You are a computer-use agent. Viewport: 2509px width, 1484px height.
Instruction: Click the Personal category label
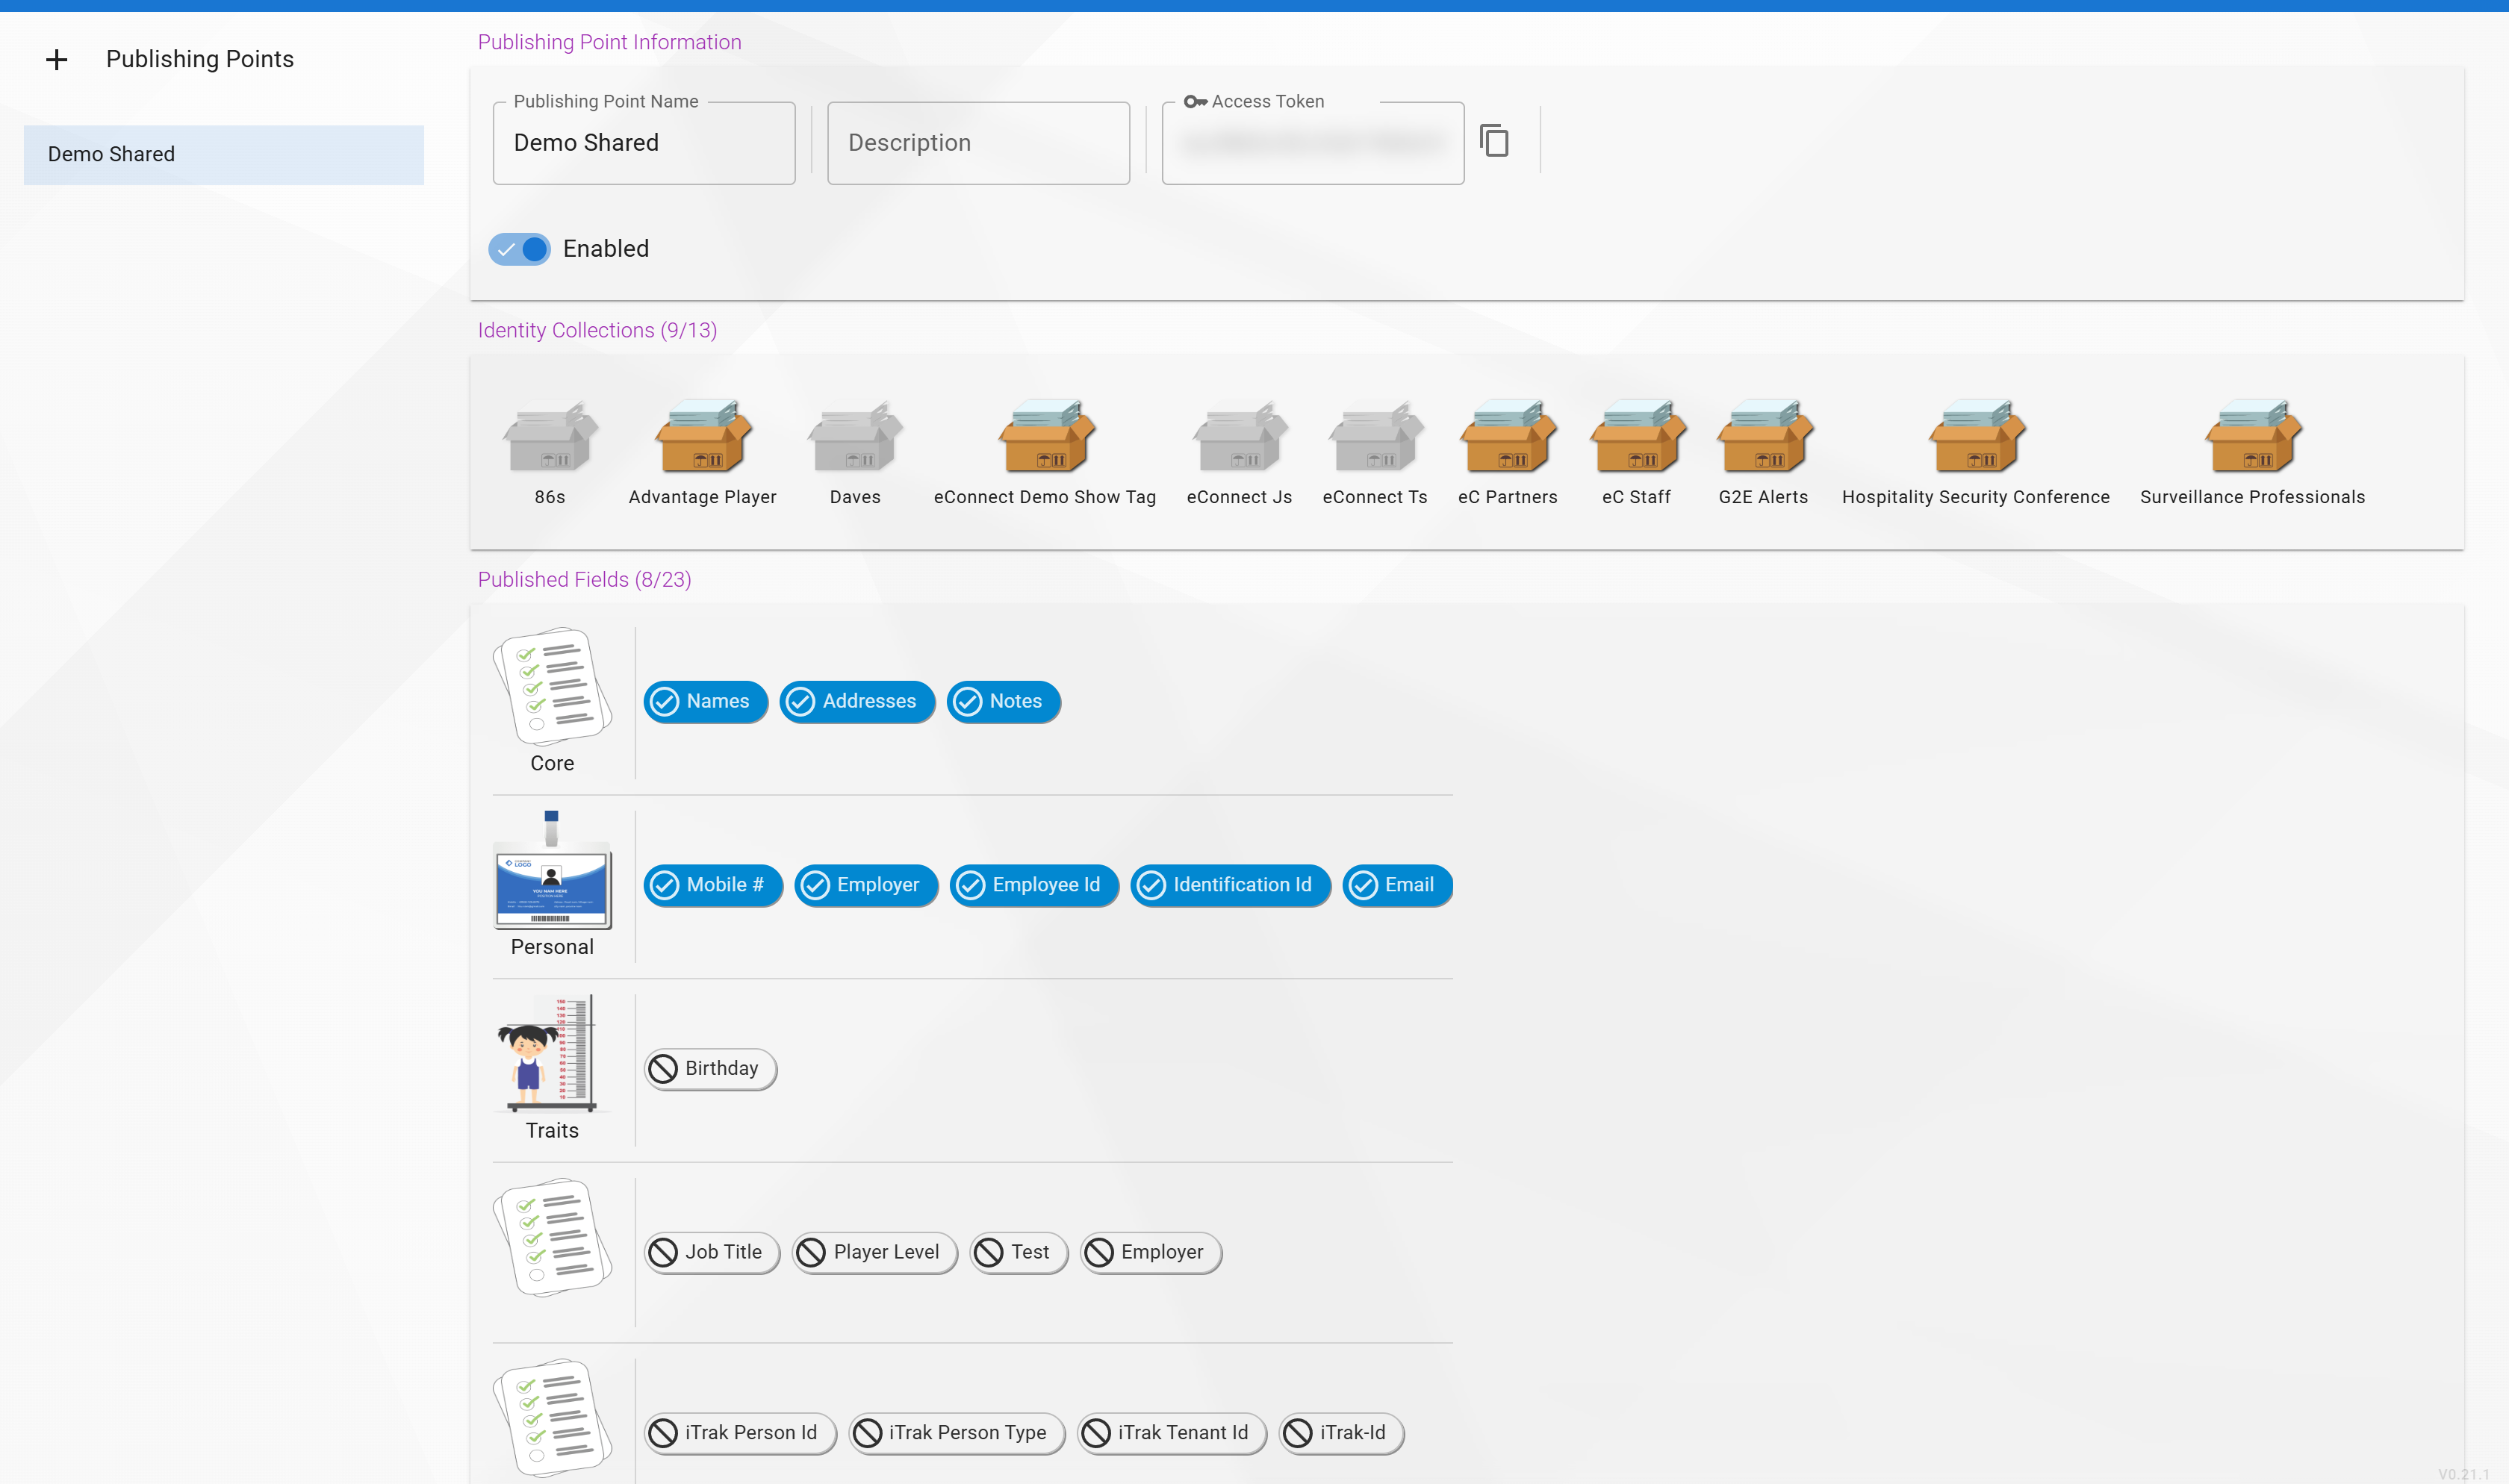(552, 947)
